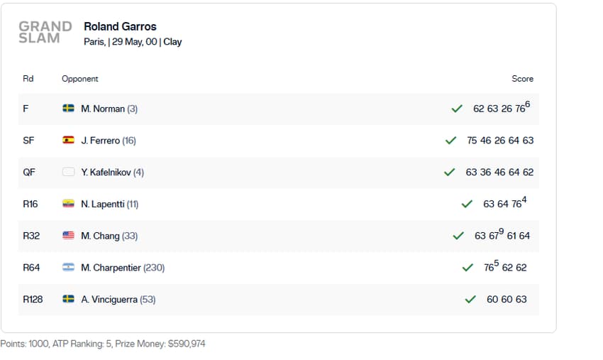
Task: Click the Roland Garros tournament title
Action: click(120, 26)
